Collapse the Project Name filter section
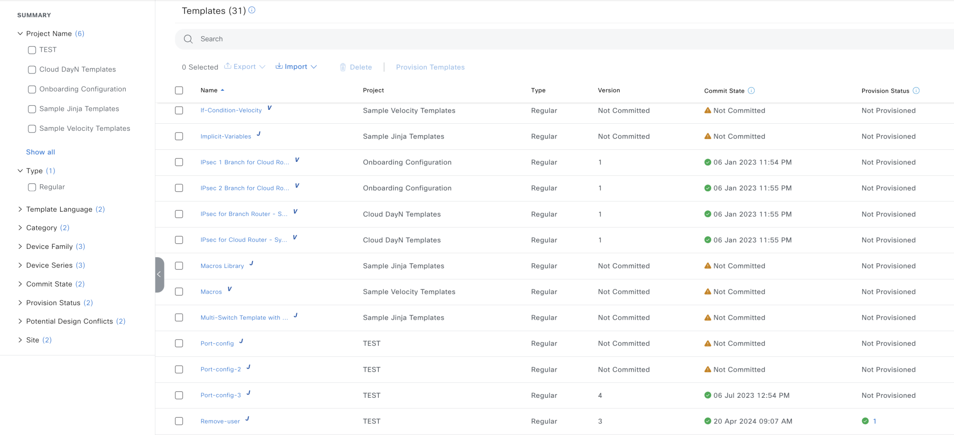The width and height of the screenshot is (954, 435). pyautogui.click(x=20, y=33)
